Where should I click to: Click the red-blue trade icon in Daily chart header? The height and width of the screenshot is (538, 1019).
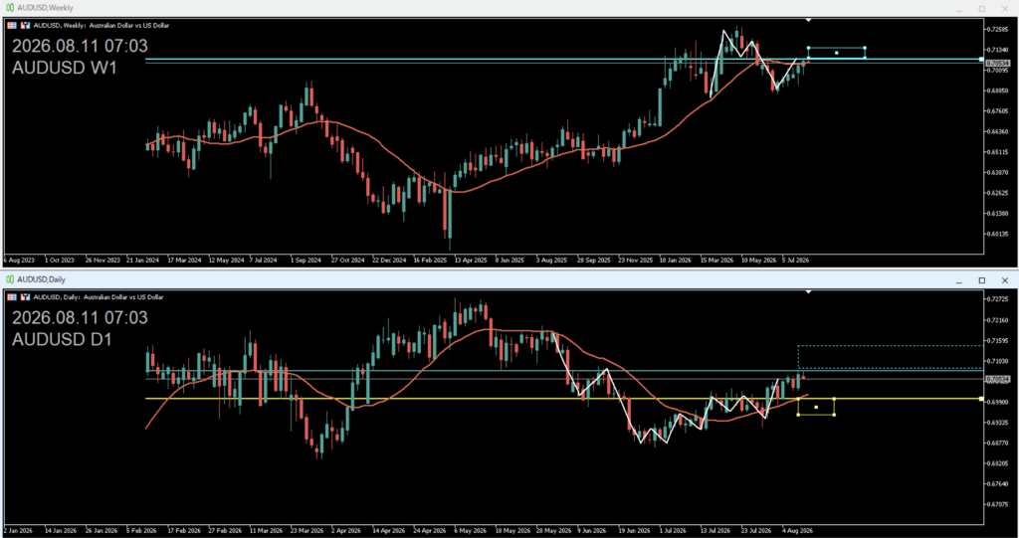[25, 297]
